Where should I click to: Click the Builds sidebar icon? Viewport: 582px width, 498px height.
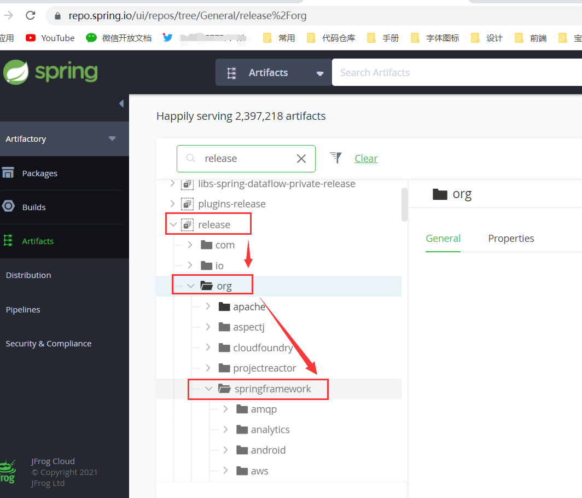coord(8,206)
